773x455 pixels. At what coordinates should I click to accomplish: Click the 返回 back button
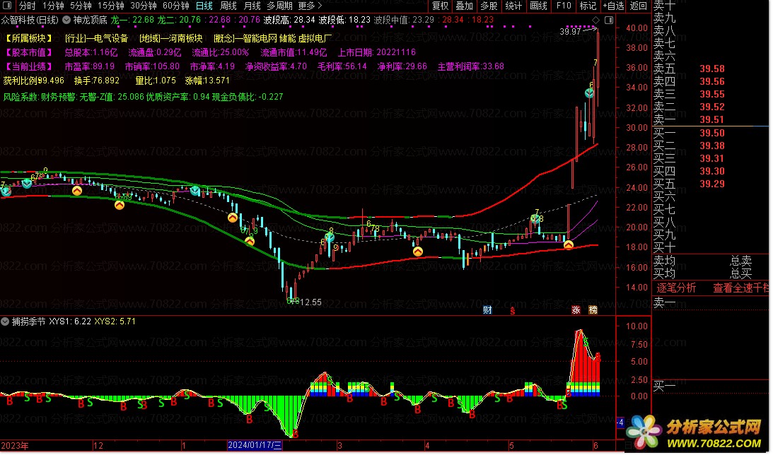click(x=639, y=6)
